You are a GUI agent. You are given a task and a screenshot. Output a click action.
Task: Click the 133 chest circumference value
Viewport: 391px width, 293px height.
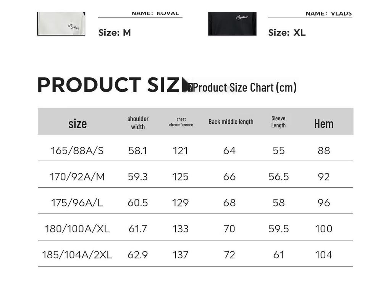point(180,229)
